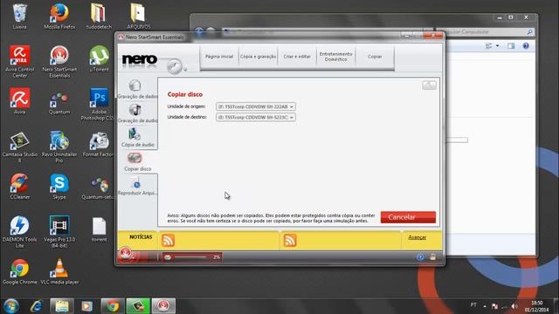Click the printer-like icon beside help in bottom bar
559x314 pixels.
pos(433,257)
